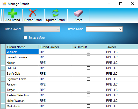138x109 pixels.
Task: Click grid select-all corner header cell
Action: pyautogui.click(x=3, y=47)
